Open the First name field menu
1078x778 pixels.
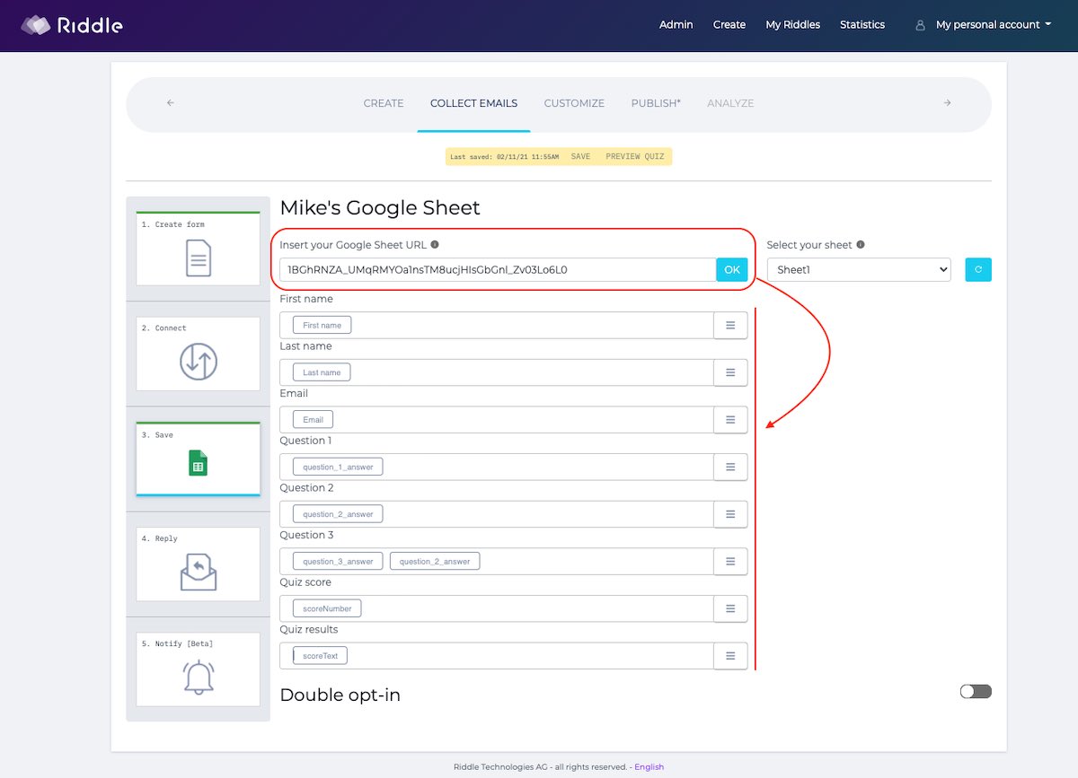click(x=730, y=325)
